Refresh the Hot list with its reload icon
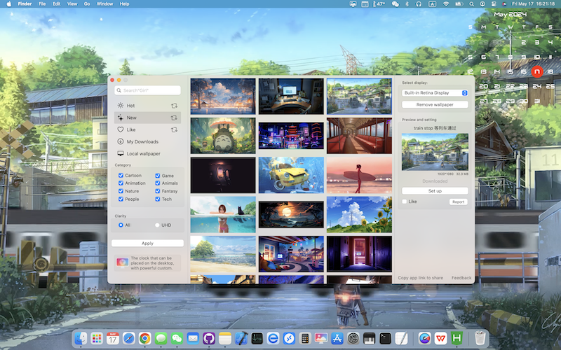This screenshot has height=350, width=561. [174, 106]
